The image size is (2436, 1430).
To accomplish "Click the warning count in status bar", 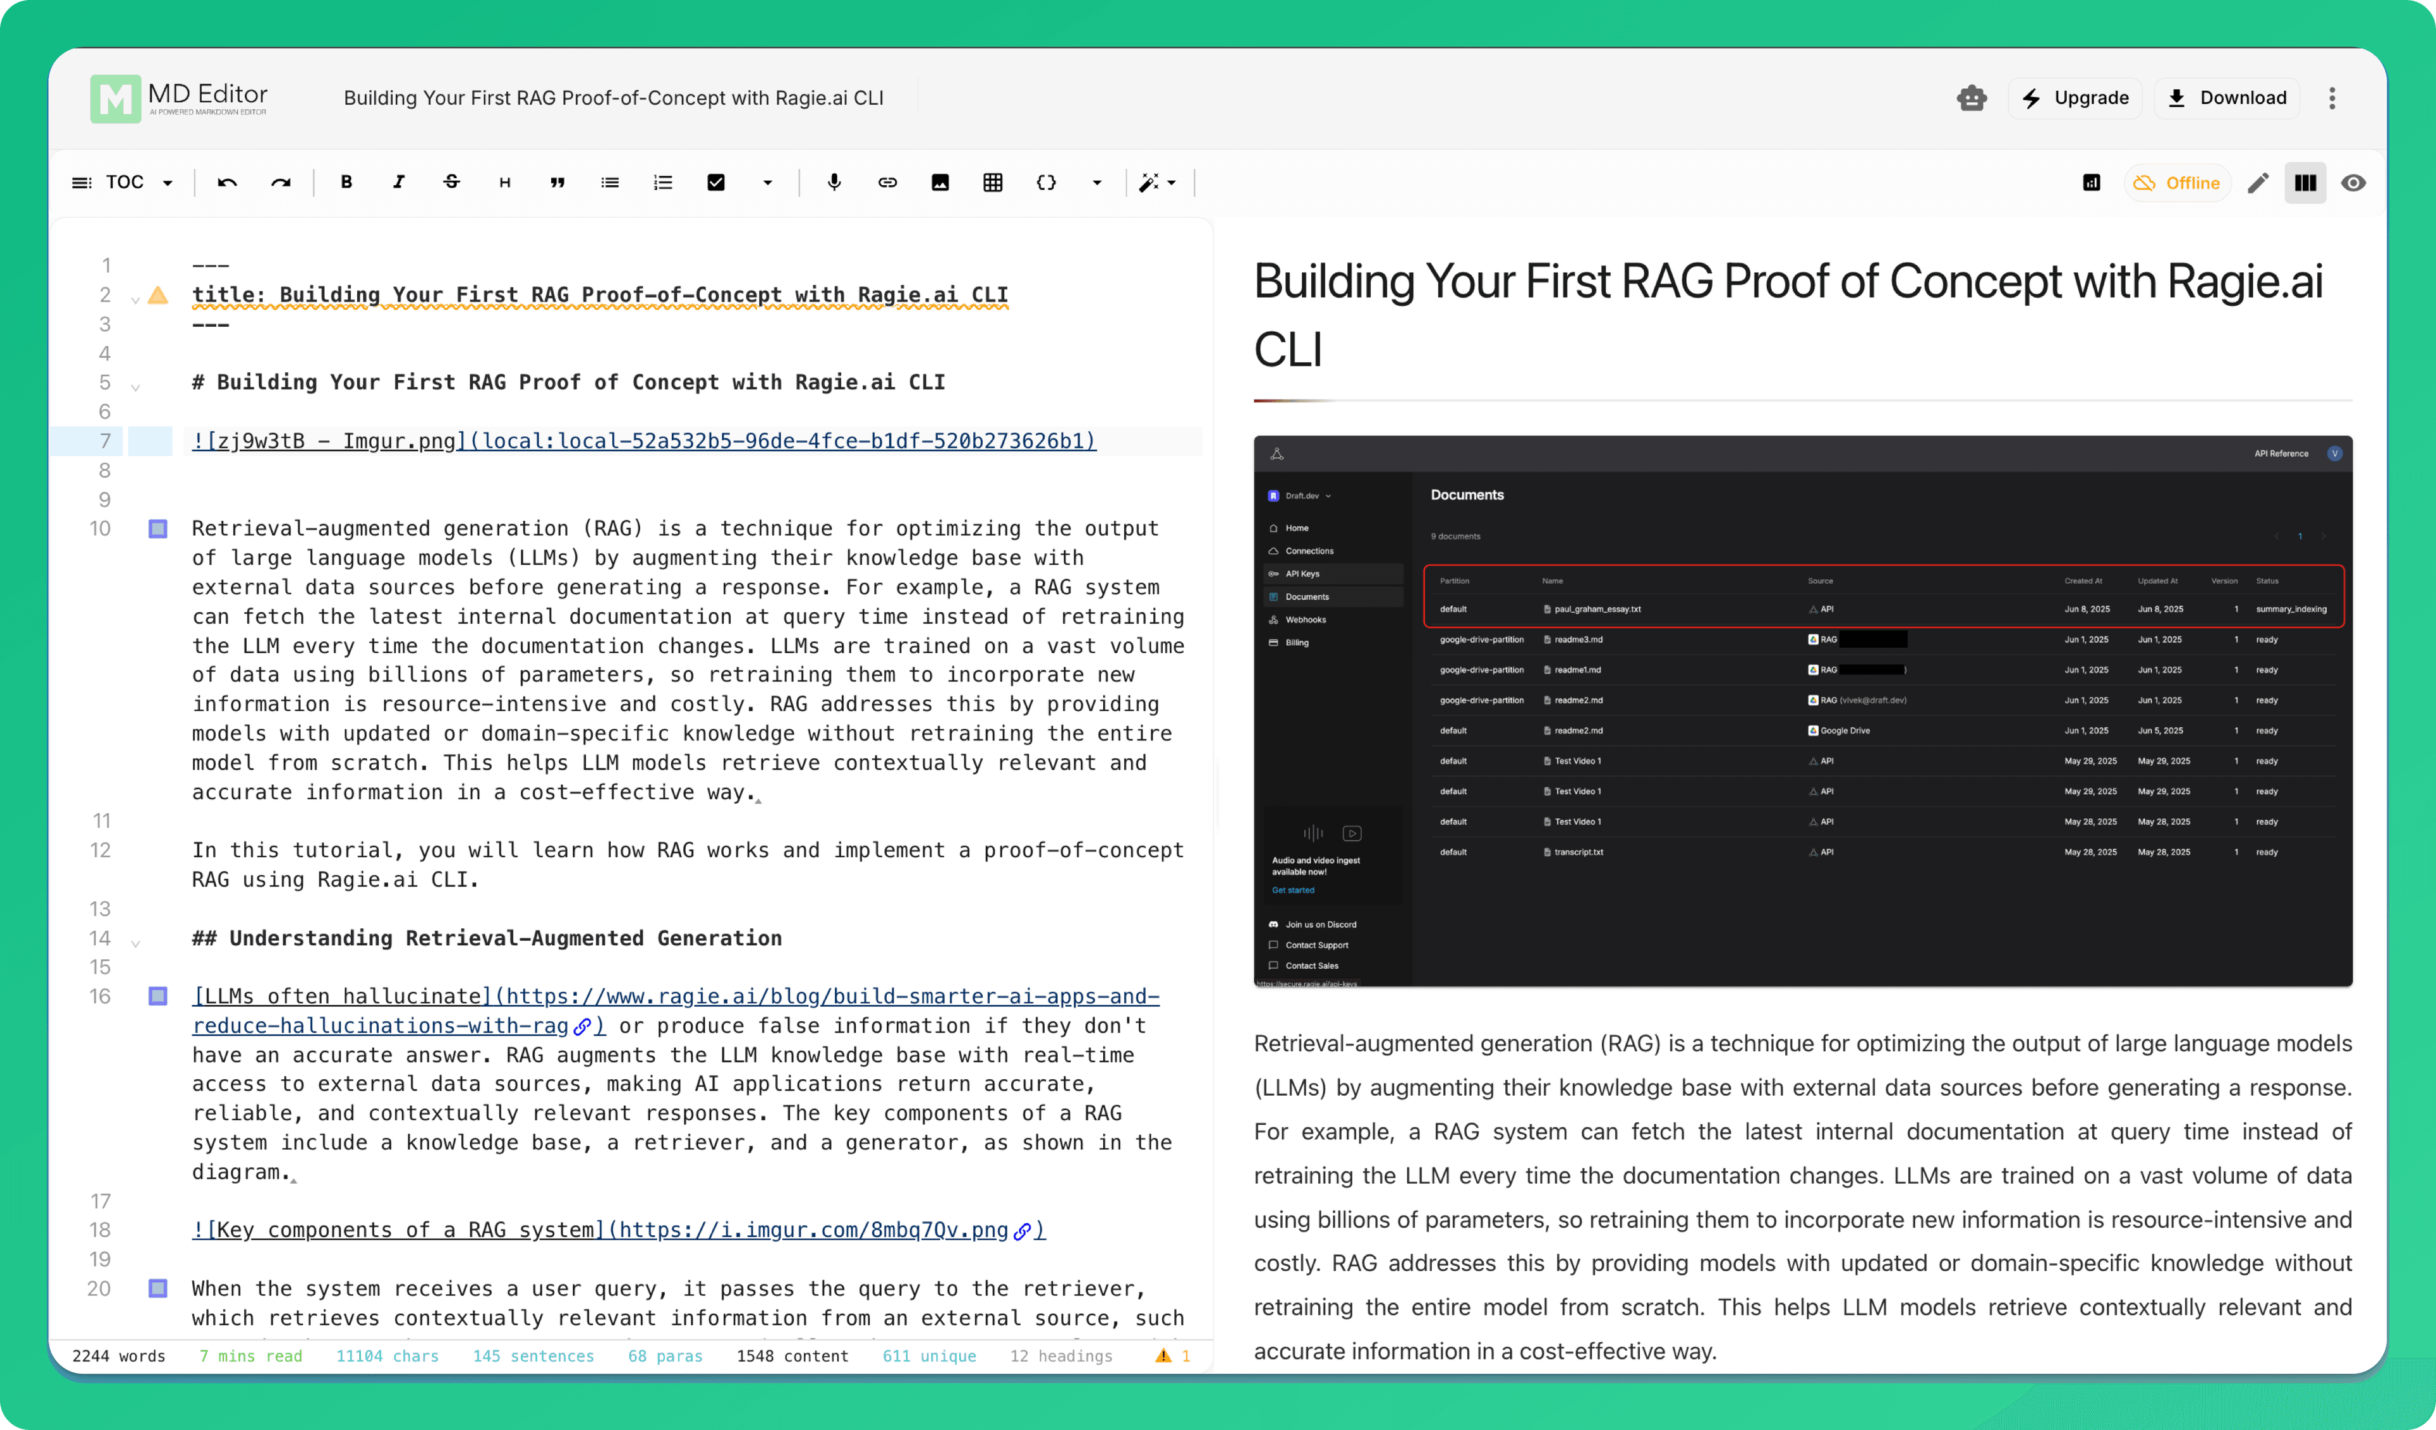I will (x=1172, y=1356).
